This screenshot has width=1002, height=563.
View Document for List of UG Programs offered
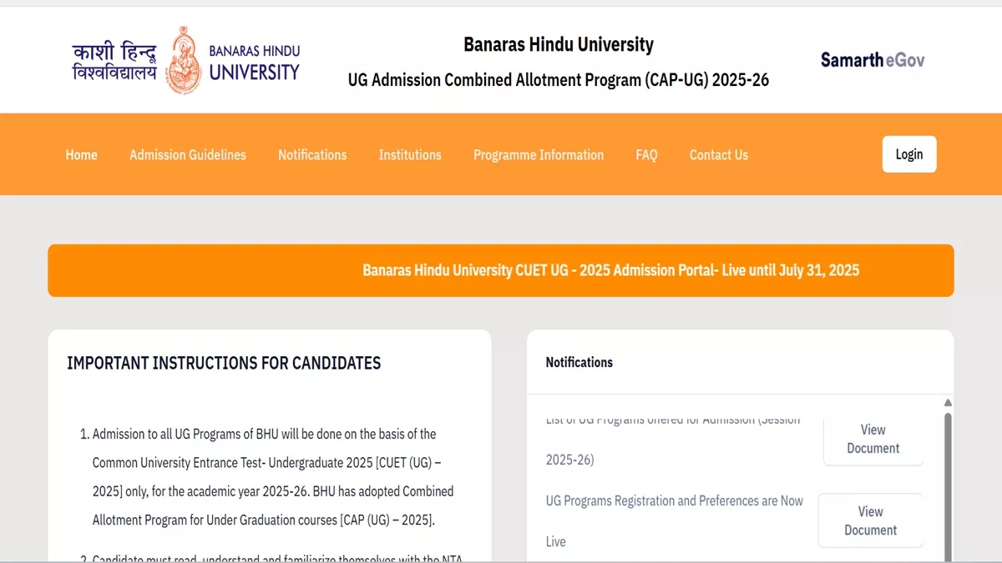pos(873,440)
